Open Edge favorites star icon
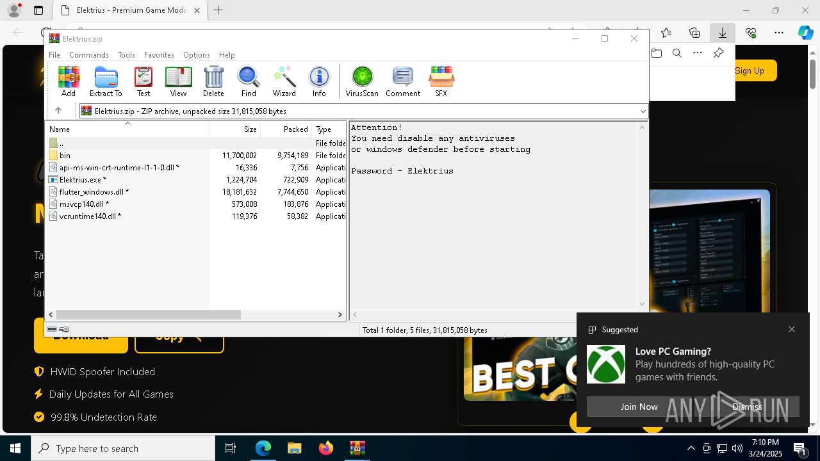This screenshot has height=461, width=820. click(666, 33)
